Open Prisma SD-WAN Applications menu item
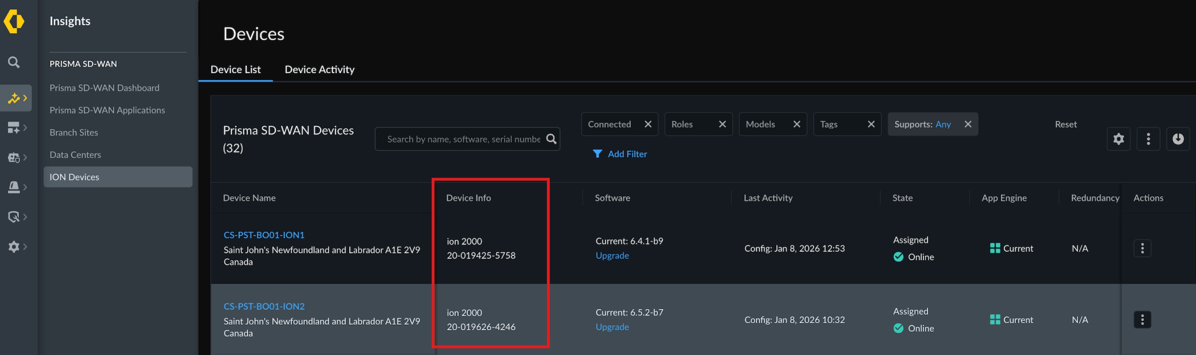This screenshot has width=1196, height=355. point(107,110)
